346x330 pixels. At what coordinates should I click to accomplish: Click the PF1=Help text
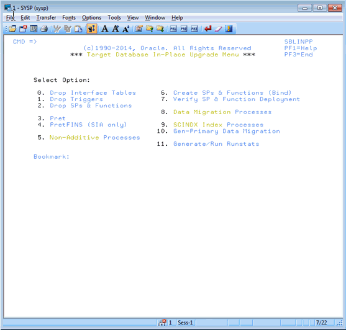click(301, 48)
